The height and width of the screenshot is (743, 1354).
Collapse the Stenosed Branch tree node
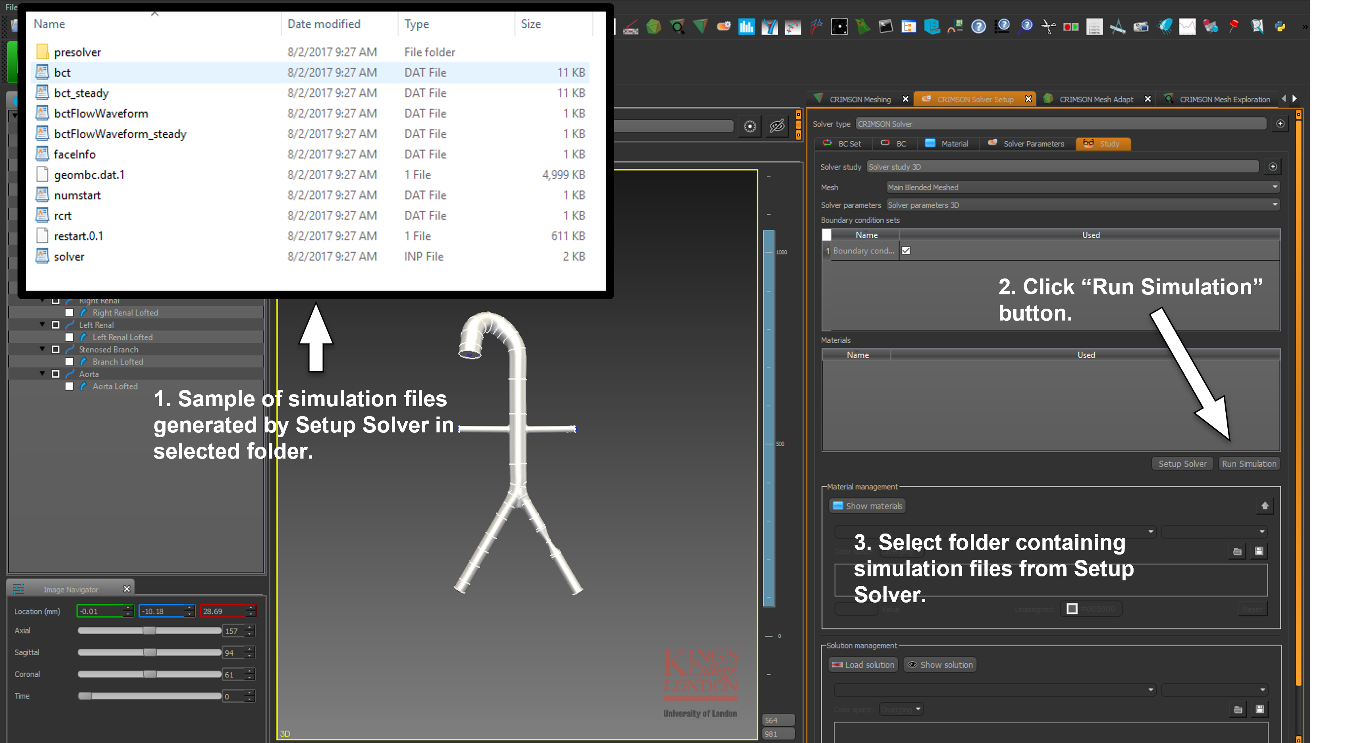click(x=42, y=349)
